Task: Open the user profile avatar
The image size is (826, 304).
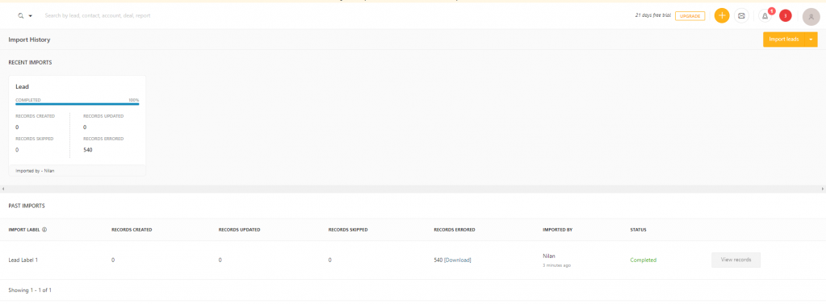Action: click(x=811, y=16)
